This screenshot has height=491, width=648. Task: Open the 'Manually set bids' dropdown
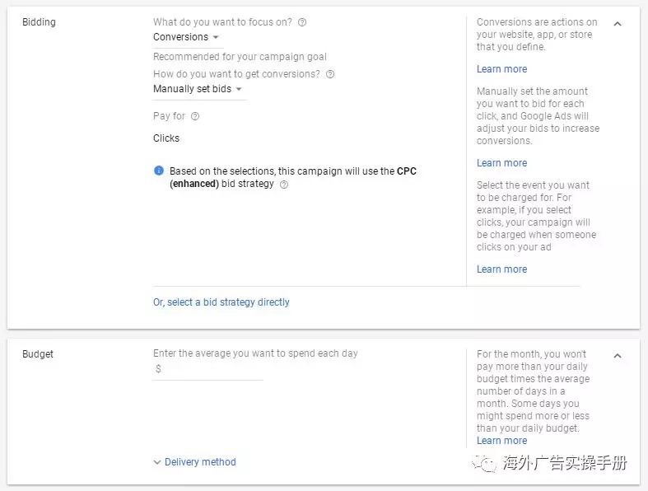tap(198, 89)
